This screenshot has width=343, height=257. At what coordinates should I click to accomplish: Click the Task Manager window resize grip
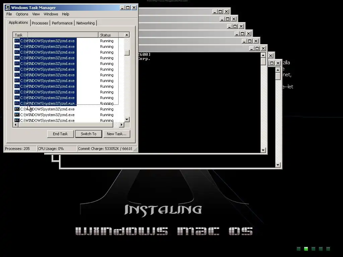click(135, 150)
